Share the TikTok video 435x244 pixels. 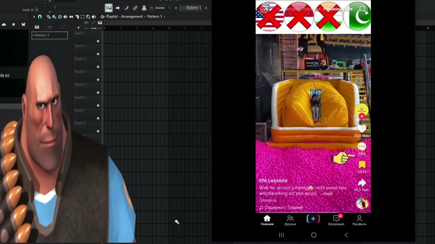(362, 183)
